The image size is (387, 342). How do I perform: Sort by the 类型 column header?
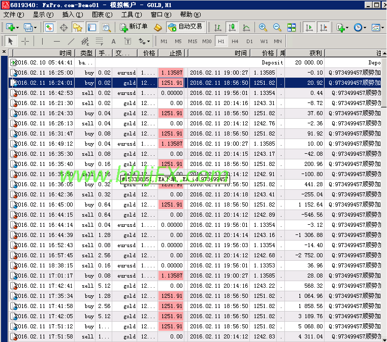tap(84, 53)
